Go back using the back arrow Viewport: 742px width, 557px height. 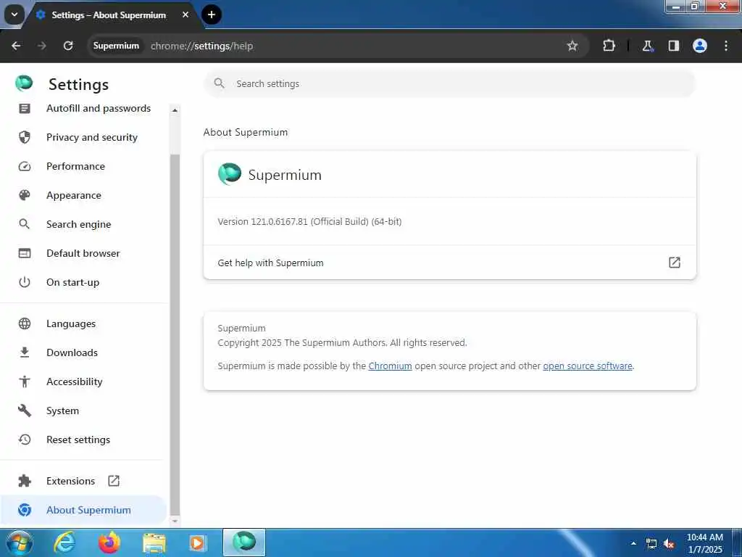[x=16, y=46]
